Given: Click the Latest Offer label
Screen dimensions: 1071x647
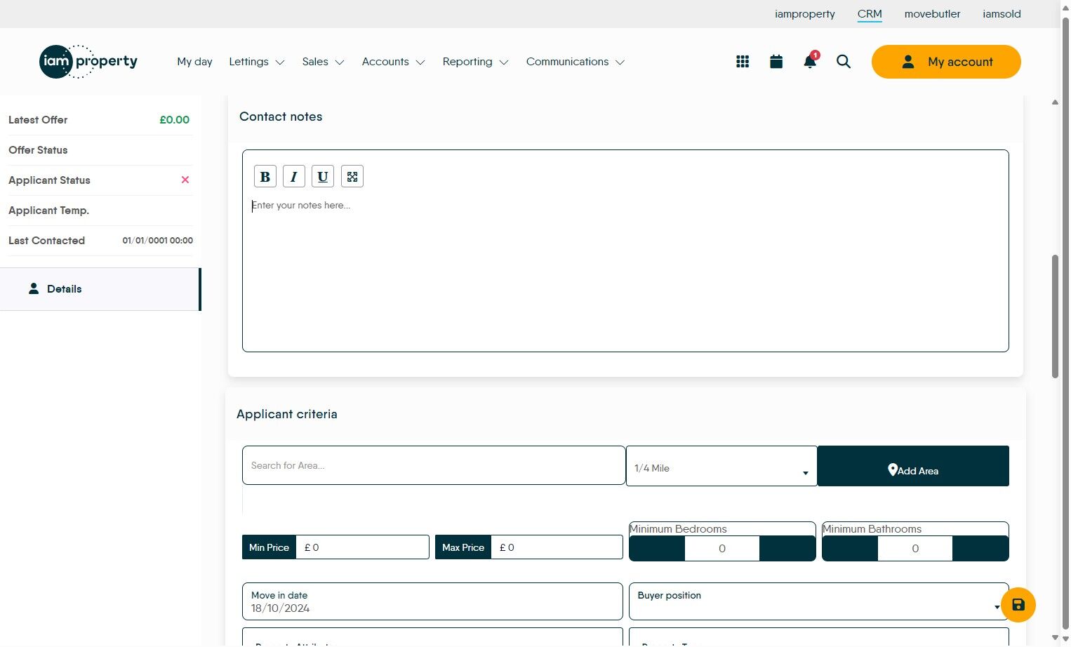Looking at the screenshot, I should [38, 120].
